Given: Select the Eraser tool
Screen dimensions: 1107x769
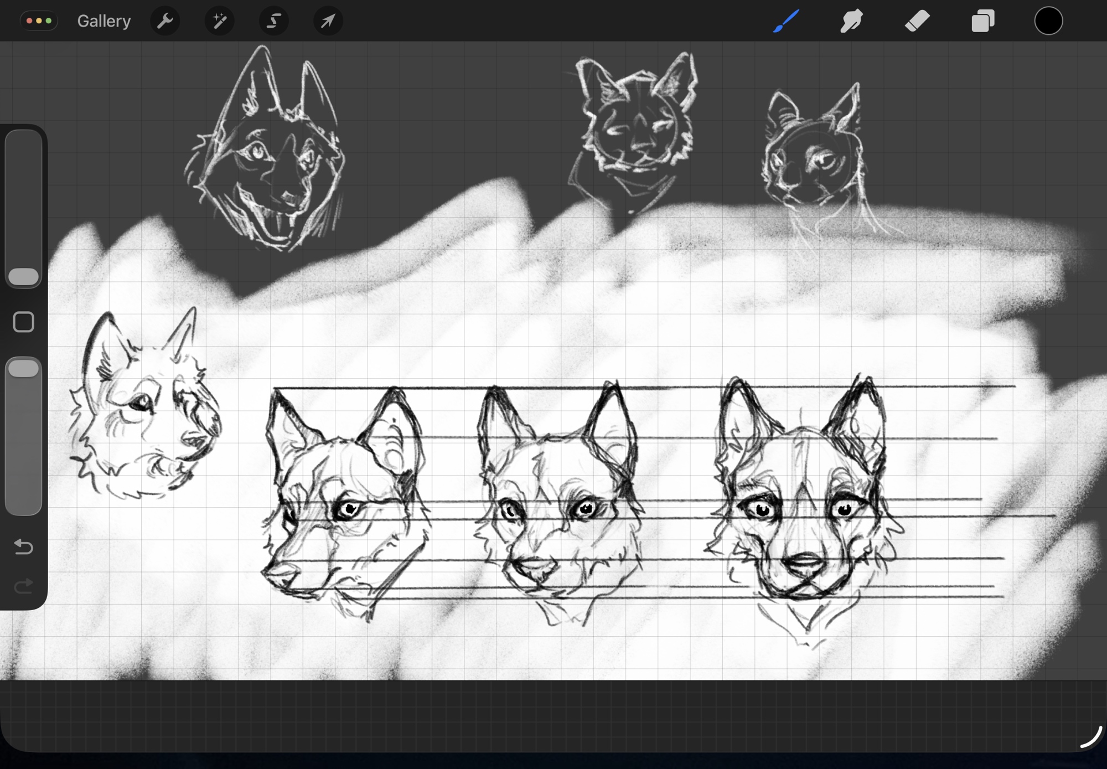Looking at the screenshot, I should (x=917, y=21).
